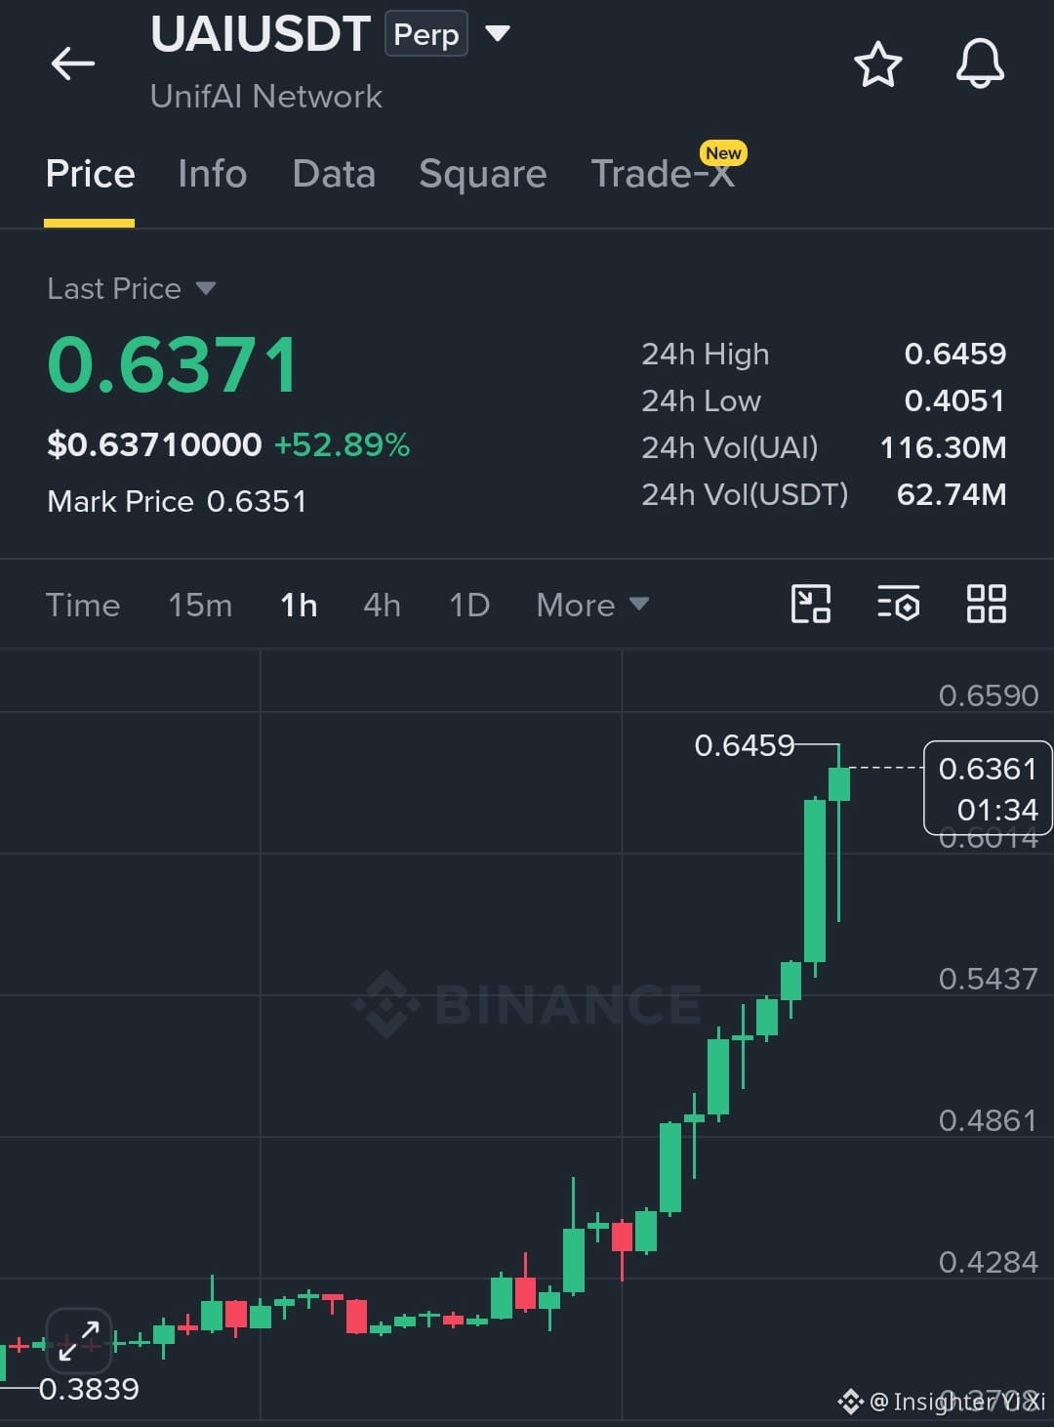Add UAIUSDT to favorites with star icon
This screenshot has height=1427, width=1054.
(x=877, y=64)
